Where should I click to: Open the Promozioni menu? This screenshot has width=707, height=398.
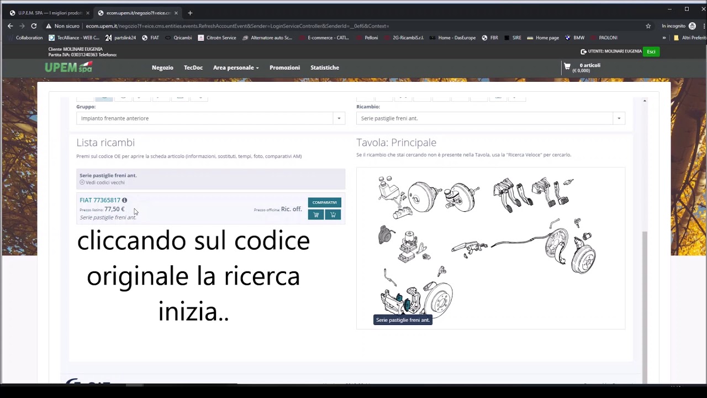pyautogui.click(x=285, y=67)
